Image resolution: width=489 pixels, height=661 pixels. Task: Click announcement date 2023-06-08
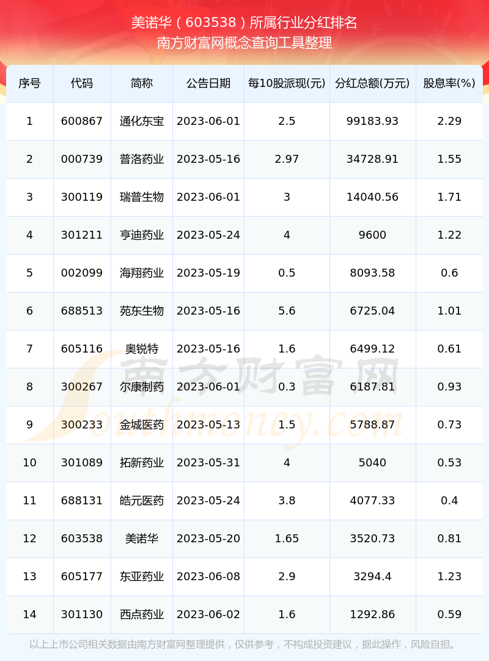pos(208,577)
